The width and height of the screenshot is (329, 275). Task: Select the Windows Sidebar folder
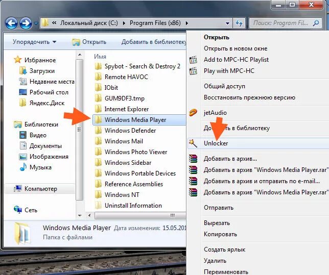[x=123, y=162]
